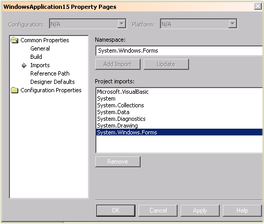
Task: Confirm the dialog with OK
Action: coord(116,210)
